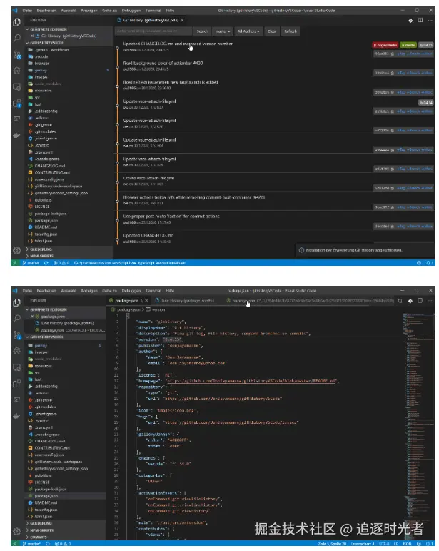Open Extensions view in lower window activity bar
This screenshot has height=551, width=439.
click(x=16, y=384)
